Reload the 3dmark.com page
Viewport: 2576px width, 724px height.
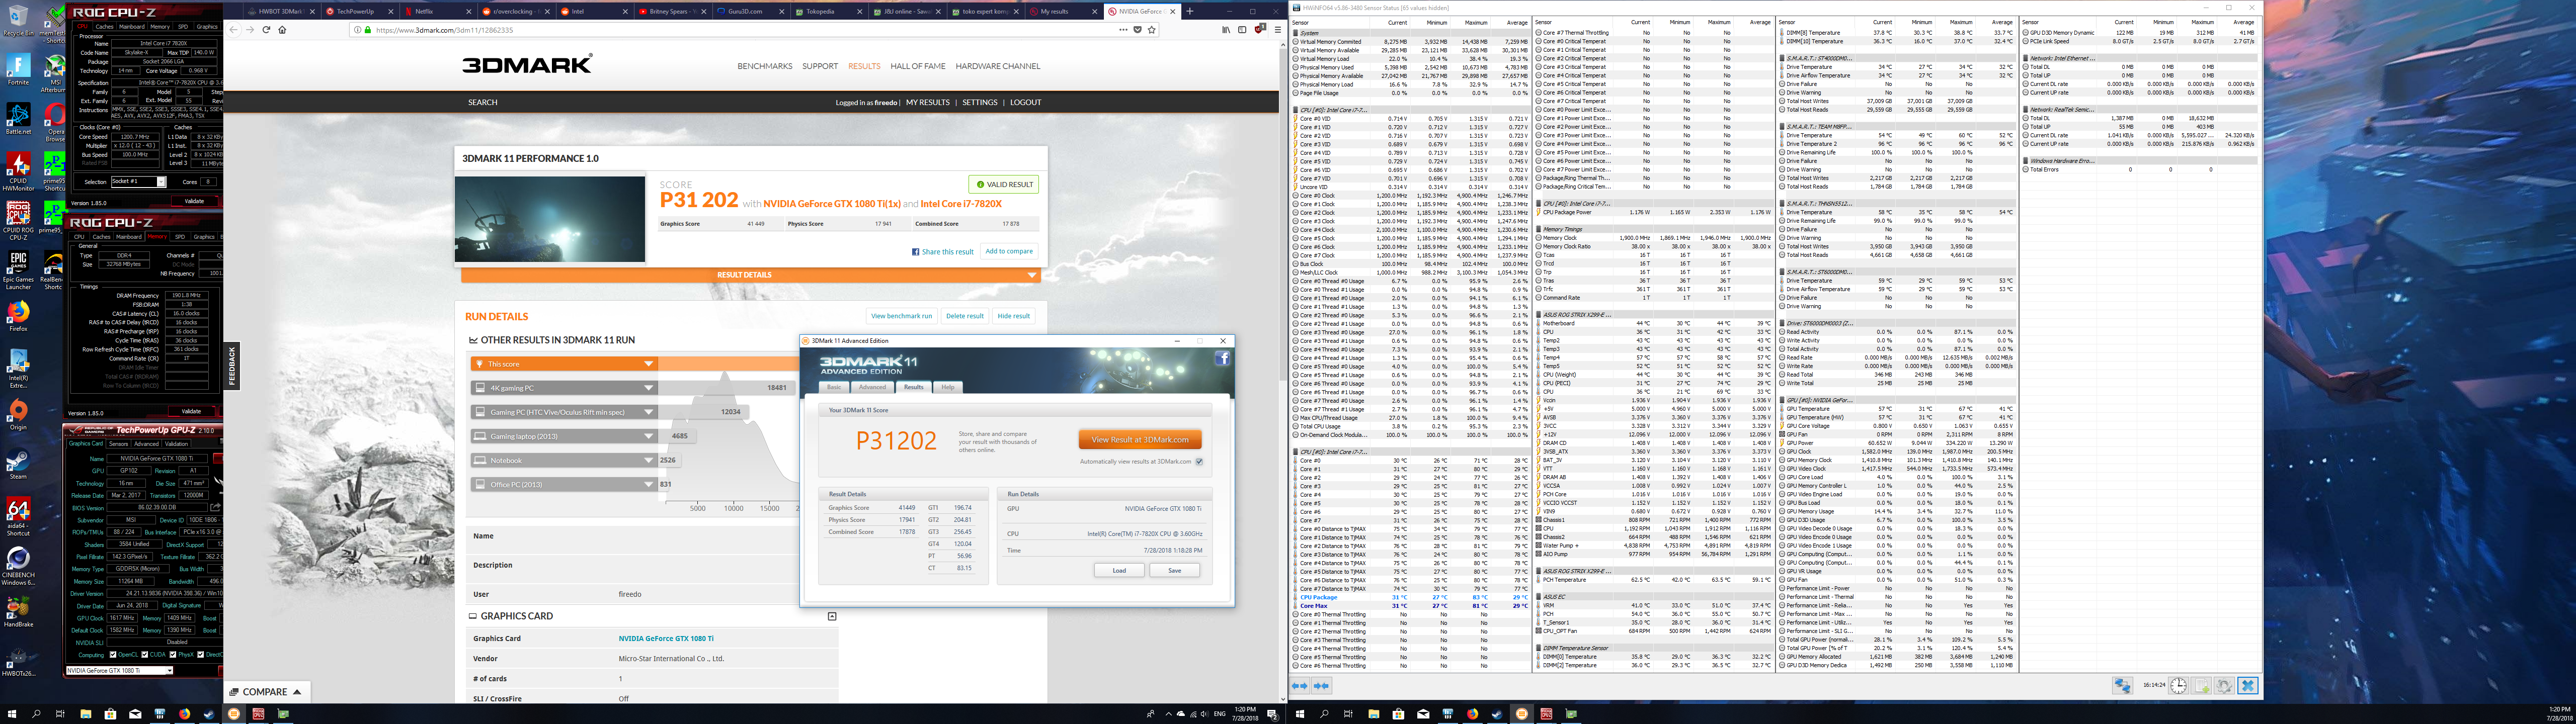(266, 30)
